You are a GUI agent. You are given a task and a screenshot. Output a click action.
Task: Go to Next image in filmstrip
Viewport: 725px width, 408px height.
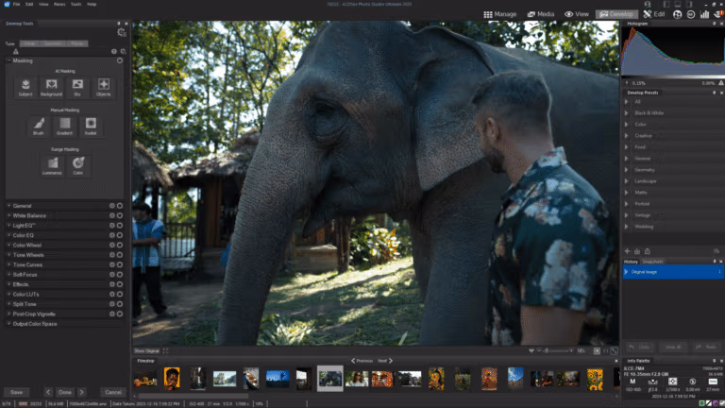(x=385, y=361)
